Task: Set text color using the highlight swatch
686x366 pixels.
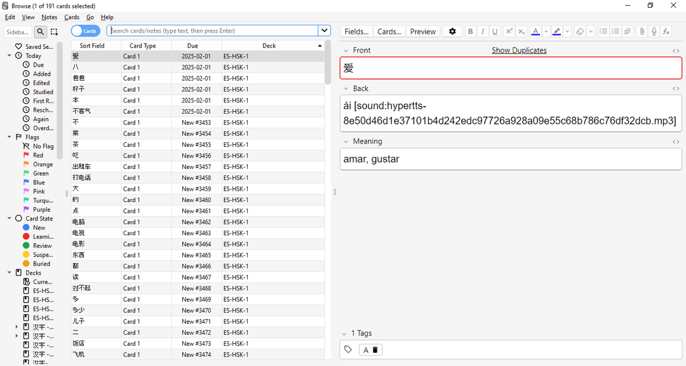Action: pos(556,31)
